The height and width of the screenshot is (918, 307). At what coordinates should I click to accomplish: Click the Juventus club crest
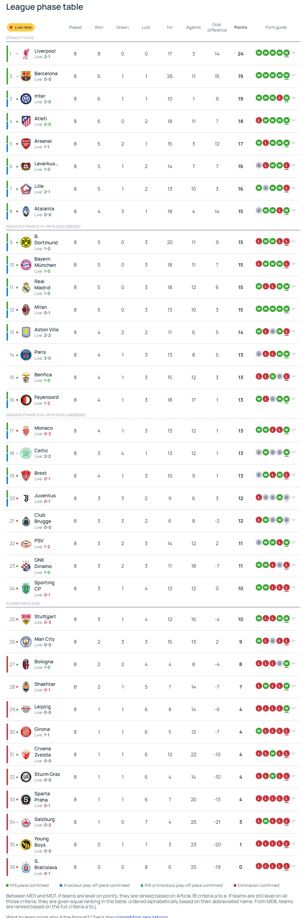26,498
